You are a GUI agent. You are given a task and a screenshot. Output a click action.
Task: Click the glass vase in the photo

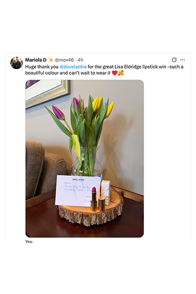pyautogui.click(x=87, y=163)
